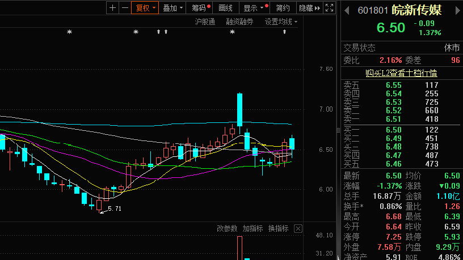The height and width of the screenshot is (260, 463).
Task: Expand the 叠加 overlay dropdown
Action: pyautogui.click(x=172, y=8)
